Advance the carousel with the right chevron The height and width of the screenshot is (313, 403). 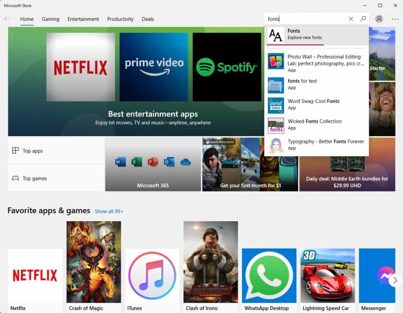pyautogui.click(x=395, y=280)
